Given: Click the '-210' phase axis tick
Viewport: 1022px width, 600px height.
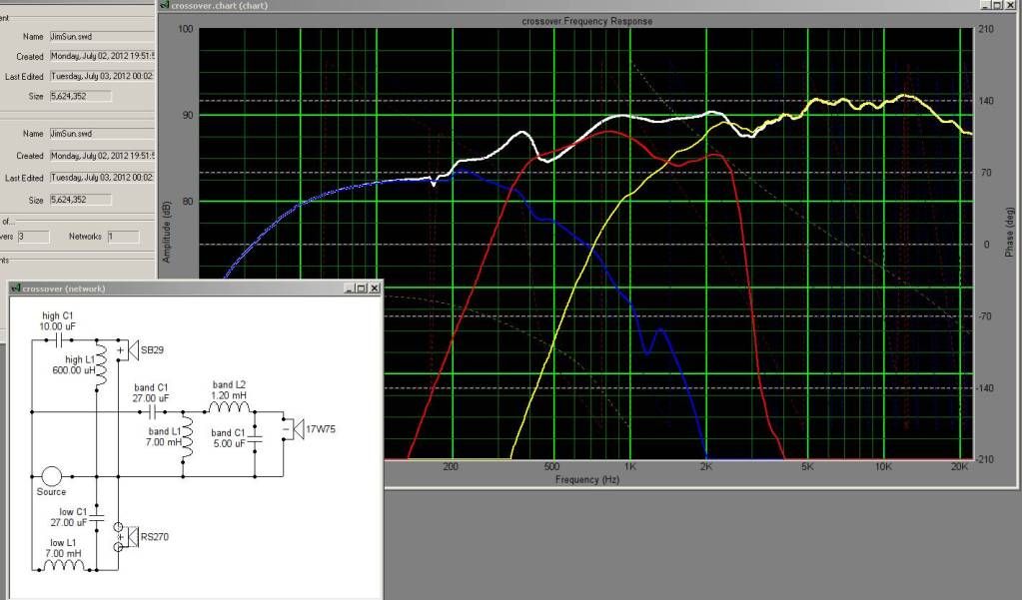Looking at the screenshot, I should tap(984, 460).
